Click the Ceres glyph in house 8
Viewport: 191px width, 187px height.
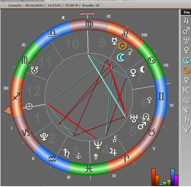(x=130, y=52)
